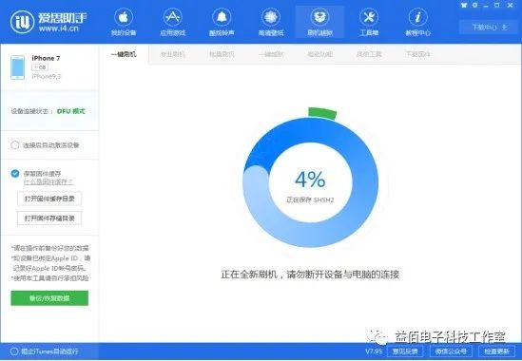
Task: Click the www.i4.cn website text
Action: pos(59,28)
